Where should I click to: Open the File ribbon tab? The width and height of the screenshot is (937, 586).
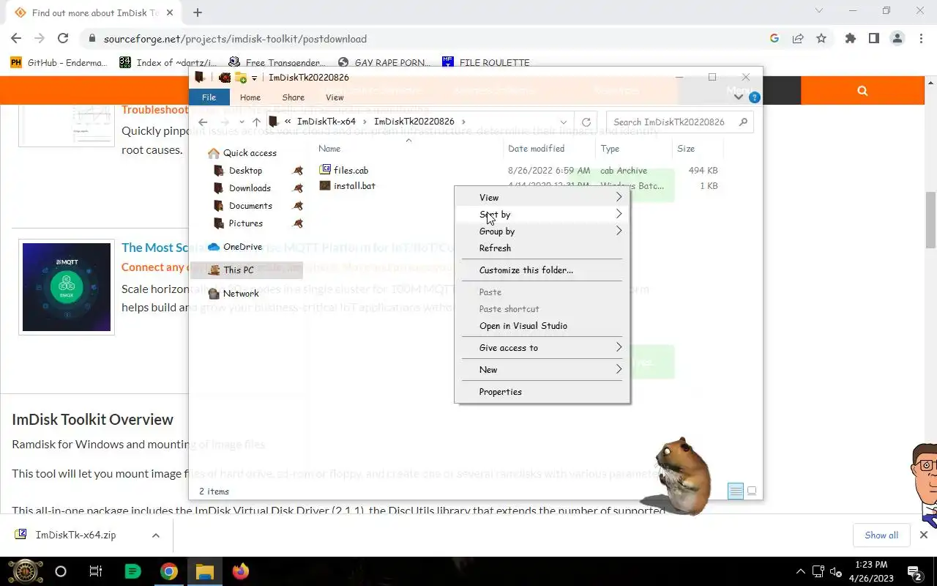(209, 97)
